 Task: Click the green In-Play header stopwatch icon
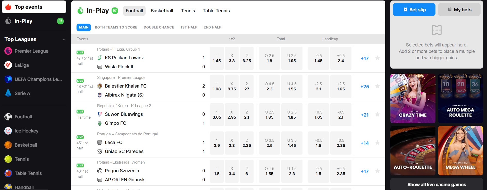[80, 11]
